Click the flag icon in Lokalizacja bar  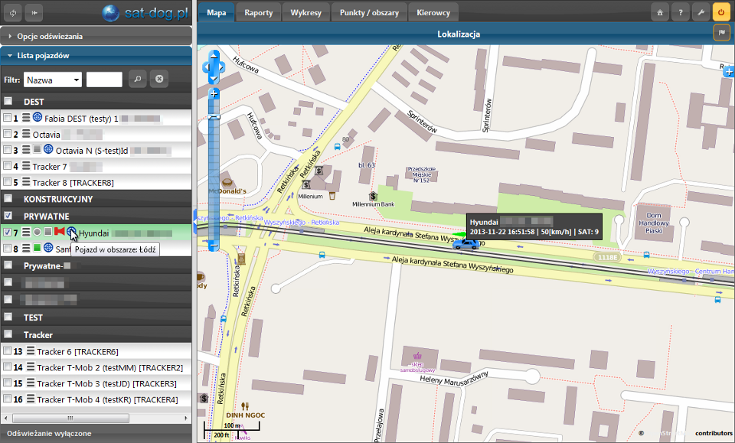(720, 32)
